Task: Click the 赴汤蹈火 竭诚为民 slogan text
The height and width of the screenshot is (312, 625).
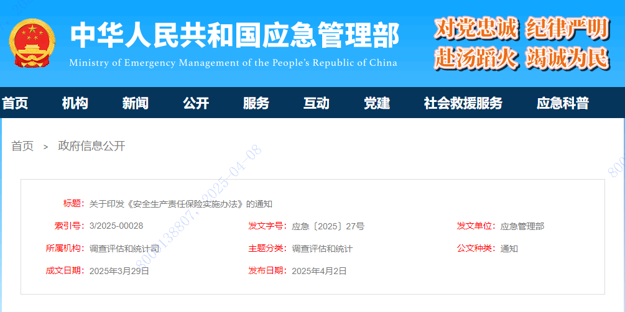Action: click(x=522, y=58)
